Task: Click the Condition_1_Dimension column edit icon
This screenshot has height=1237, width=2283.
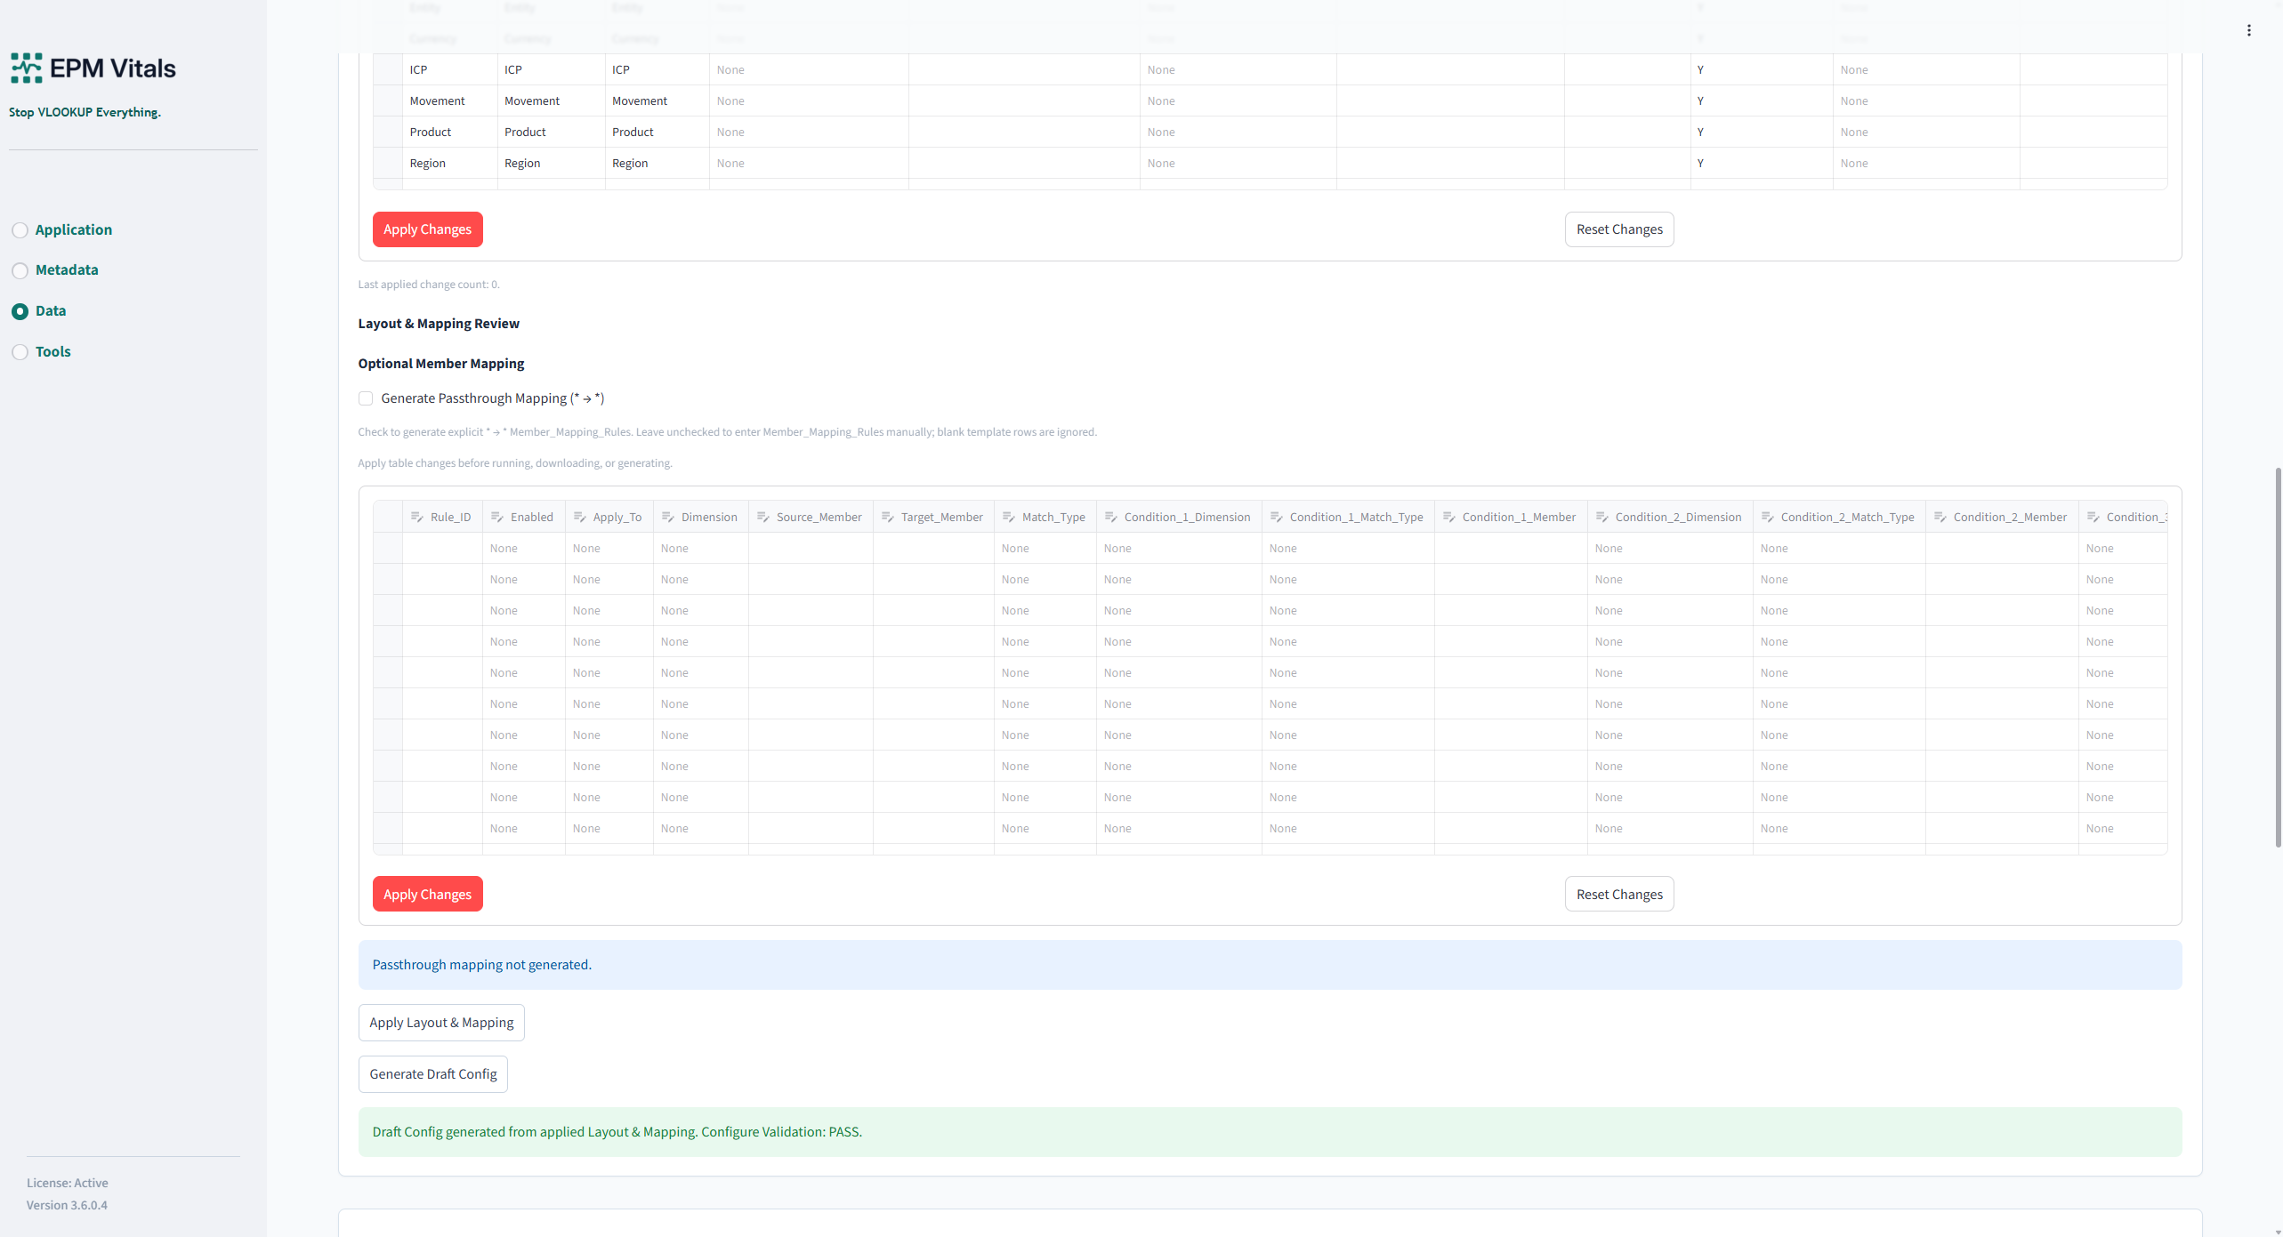Action: tap(1110, 517)
